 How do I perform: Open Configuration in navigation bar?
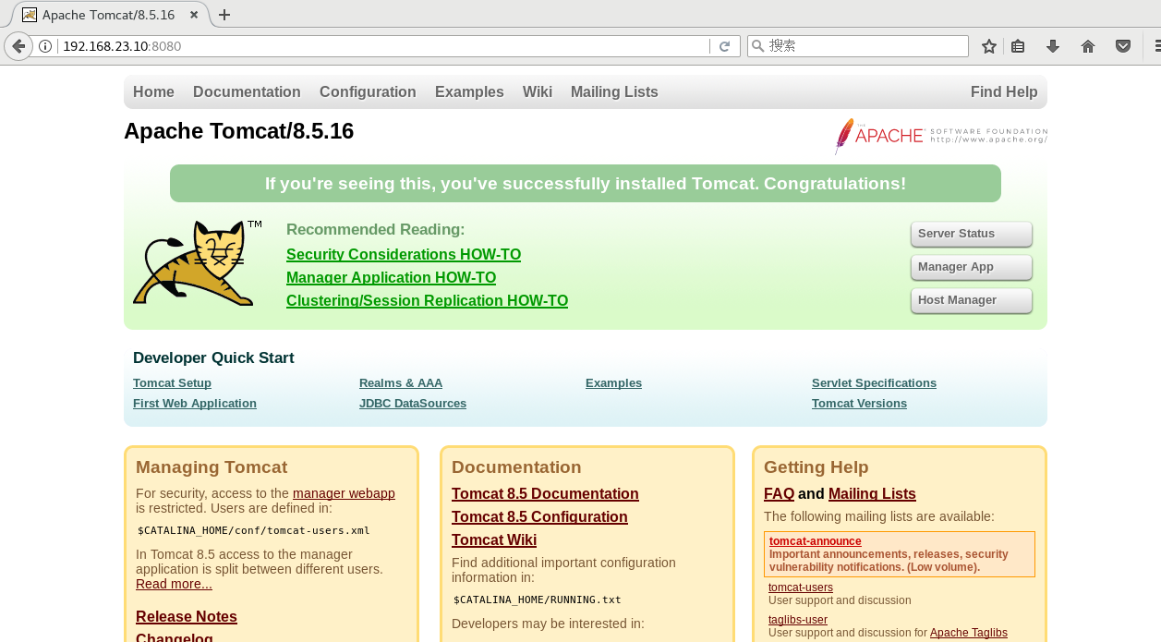[368, 92]
